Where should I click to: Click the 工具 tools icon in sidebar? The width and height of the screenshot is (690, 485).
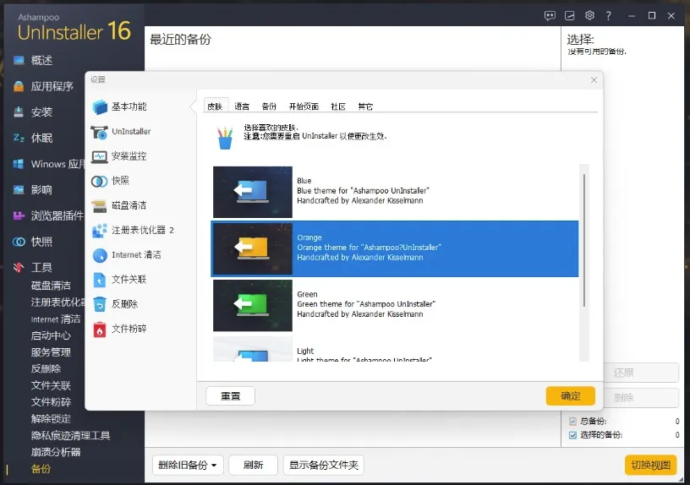coord(19,267)
